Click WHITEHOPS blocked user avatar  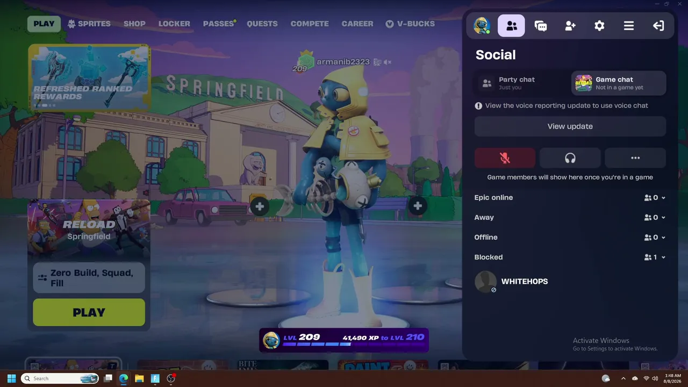click(486, 282)
